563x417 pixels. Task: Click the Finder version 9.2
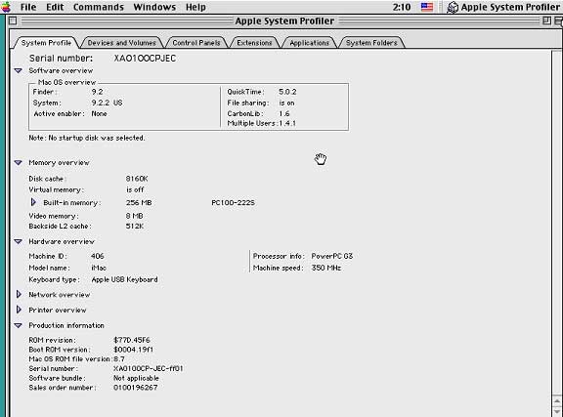click(98, 92)
